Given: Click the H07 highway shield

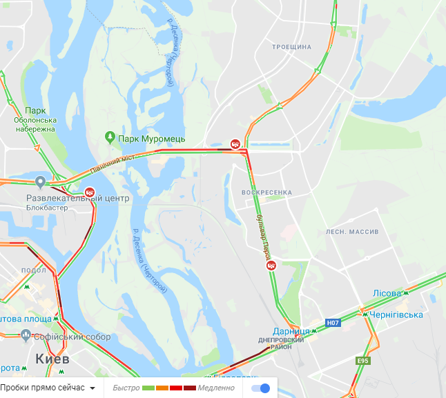Looking at the screenshot, I should point(333,323).
